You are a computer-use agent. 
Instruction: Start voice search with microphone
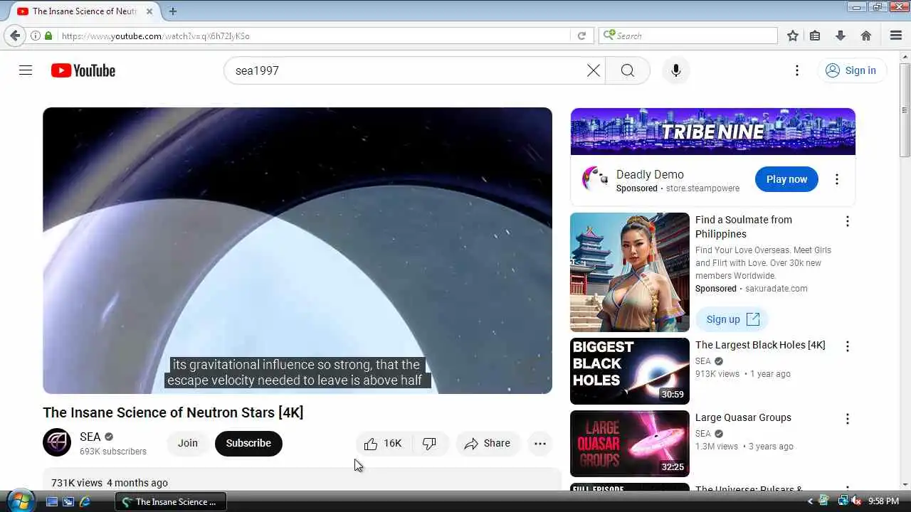676,70
